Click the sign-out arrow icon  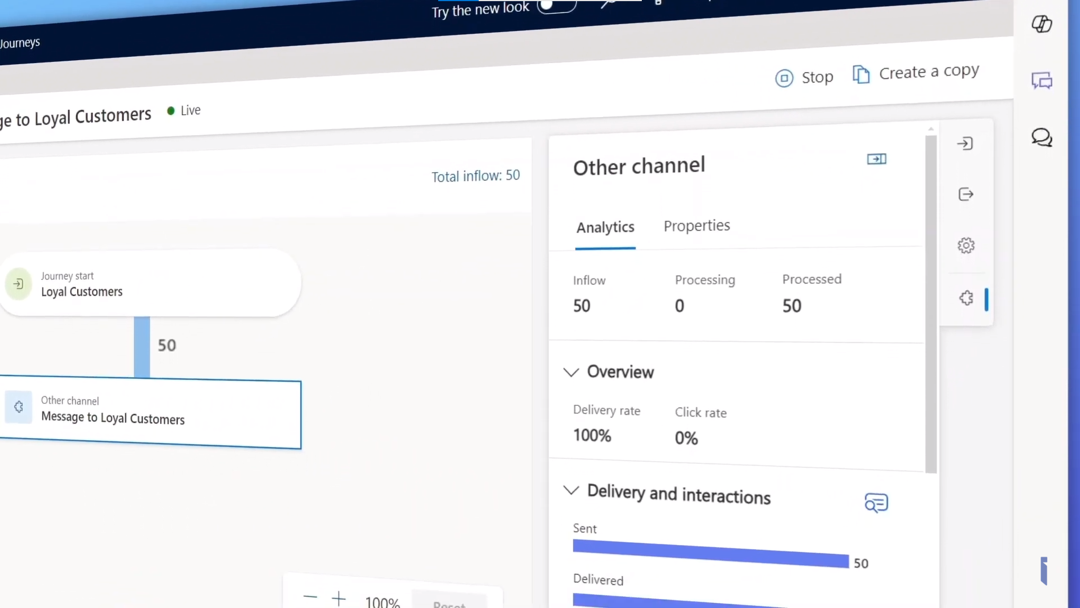(966, 194)
